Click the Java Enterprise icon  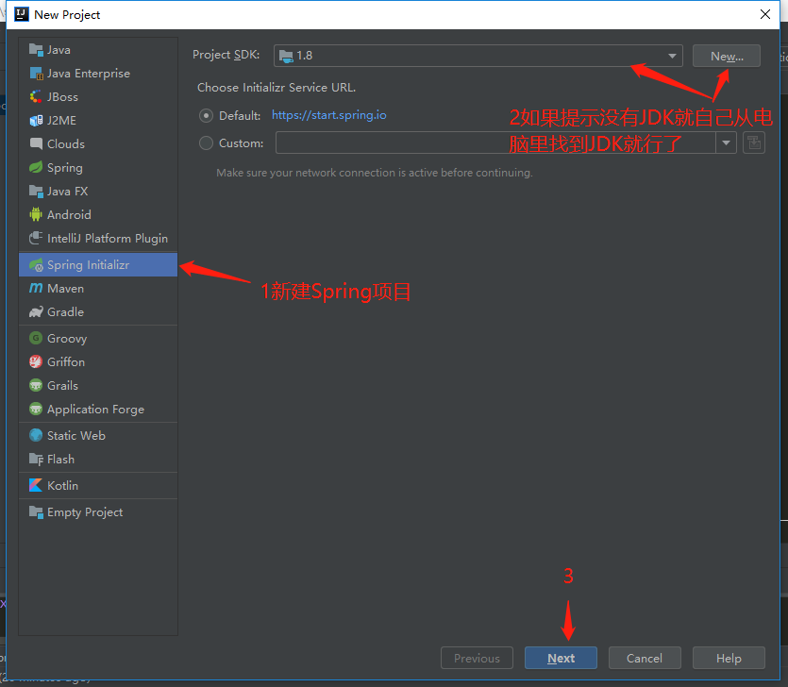[36, 74]
